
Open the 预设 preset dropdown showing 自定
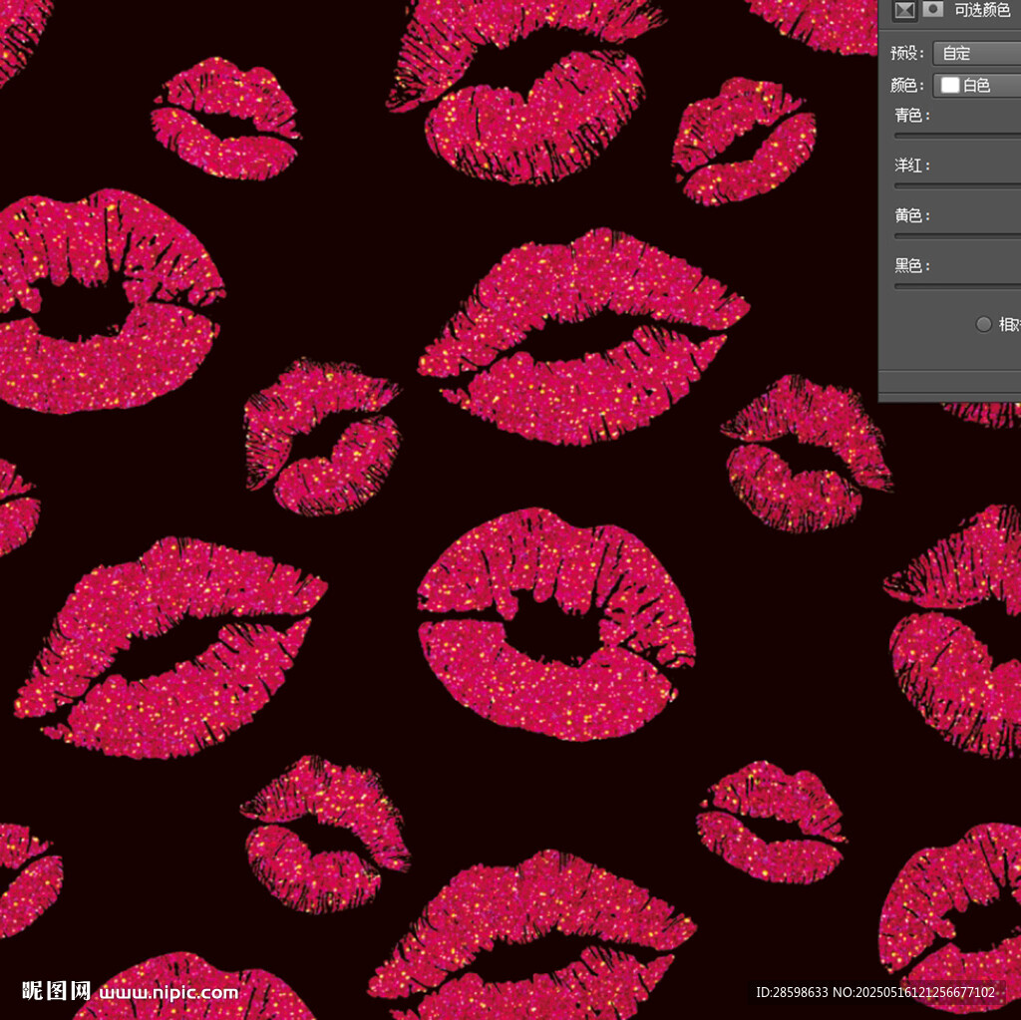[x=977, y=54]
